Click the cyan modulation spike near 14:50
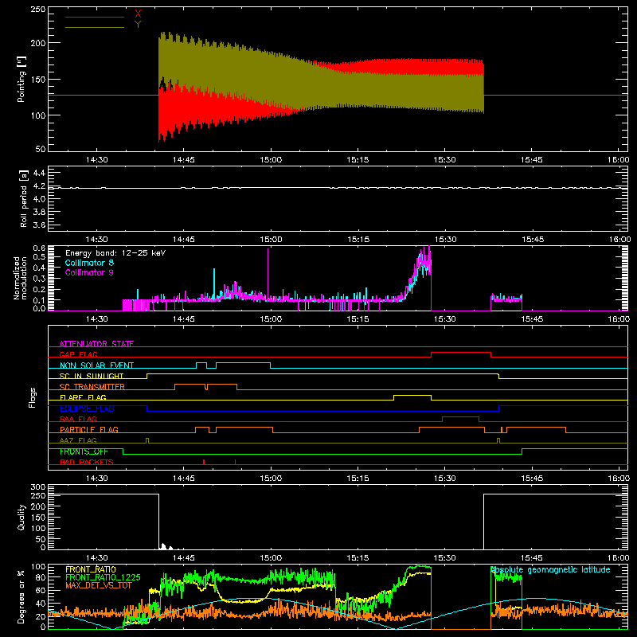Image resolution: width=637 pixels, height=637 pixels. pyautogui.click(x=214, y=283)
